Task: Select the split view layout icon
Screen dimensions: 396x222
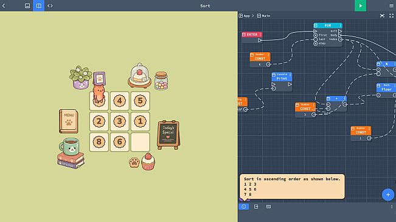Action: click(x=39, y=5)
